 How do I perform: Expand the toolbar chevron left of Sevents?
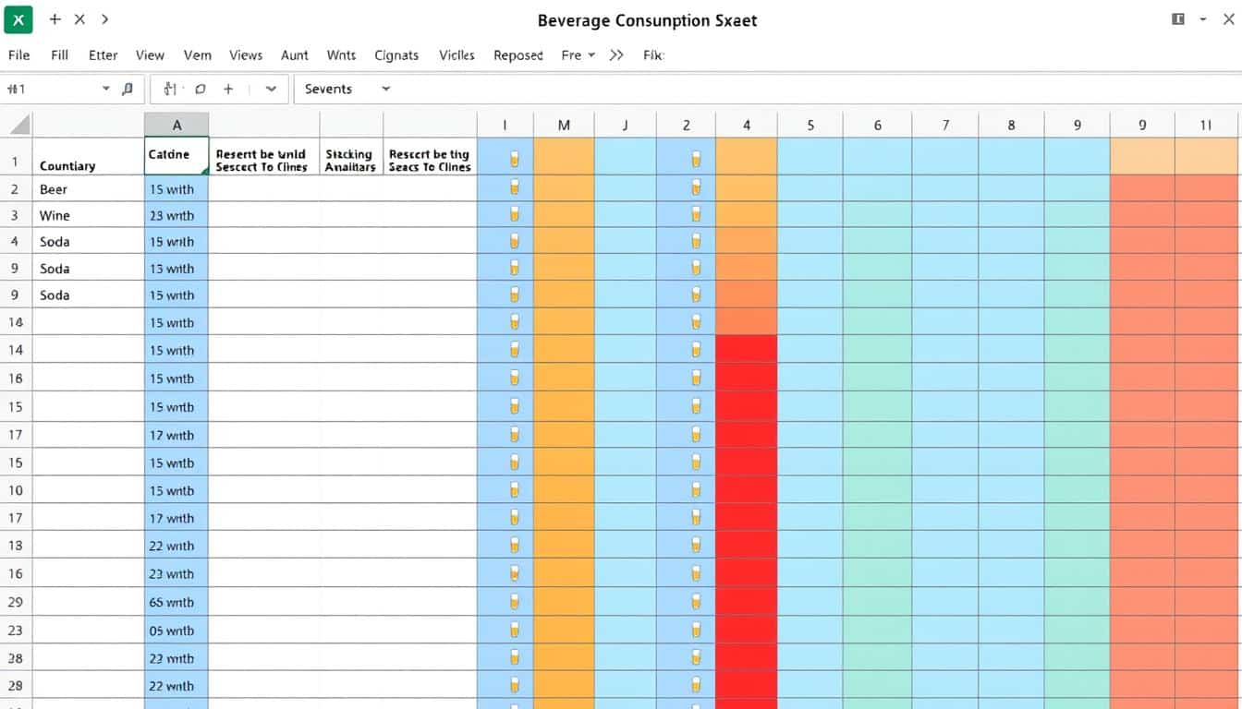tap(271, 89)
